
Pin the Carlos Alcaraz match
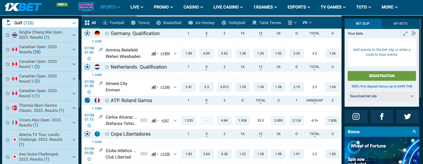coord(100,117)
